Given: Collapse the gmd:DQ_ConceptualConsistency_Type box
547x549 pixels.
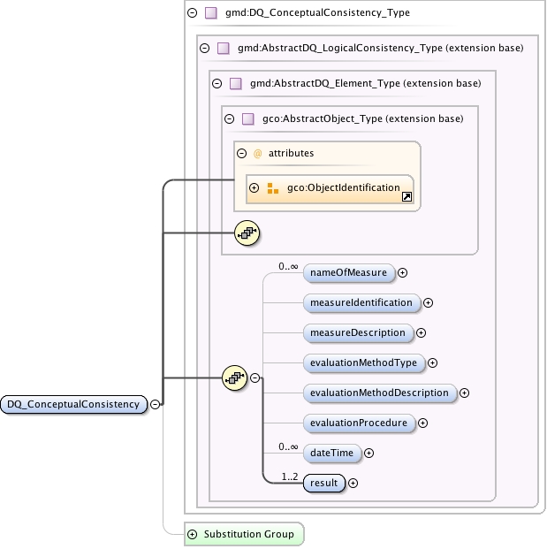Looking at the screenshot, I should click(x=192, y=13).
